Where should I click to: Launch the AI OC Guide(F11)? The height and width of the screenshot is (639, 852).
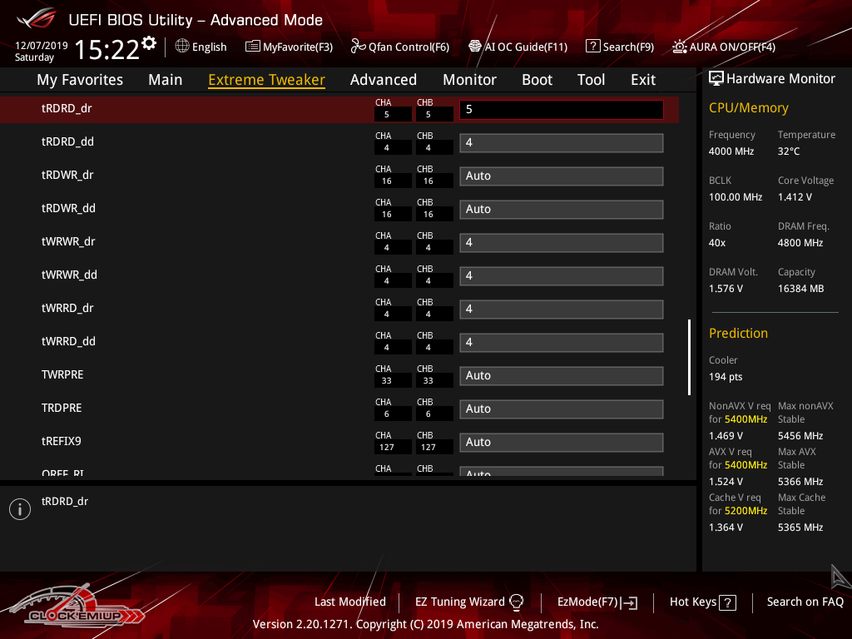coord(518,47)
